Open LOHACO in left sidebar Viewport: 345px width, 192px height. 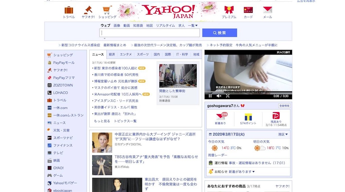(61, 93)
